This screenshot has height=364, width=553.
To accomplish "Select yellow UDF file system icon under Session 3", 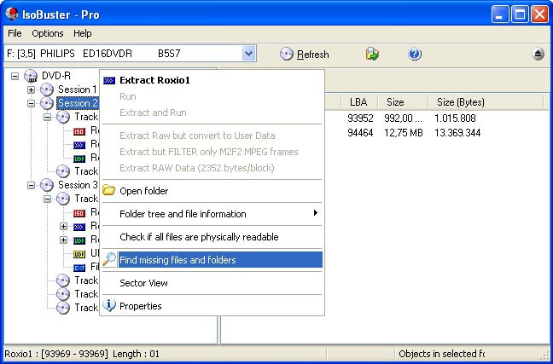I will point(79,254).
